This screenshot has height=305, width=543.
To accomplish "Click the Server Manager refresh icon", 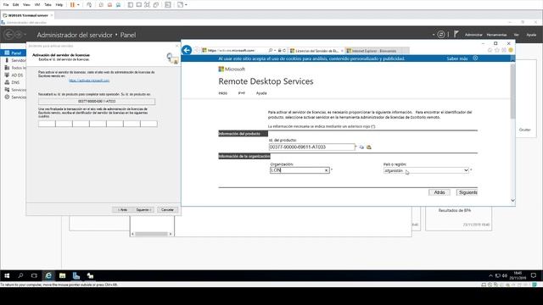I will click(441, 35).
